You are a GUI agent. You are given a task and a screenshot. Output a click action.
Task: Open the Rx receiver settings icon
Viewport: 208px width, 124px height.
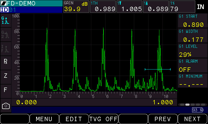point(5,63)
